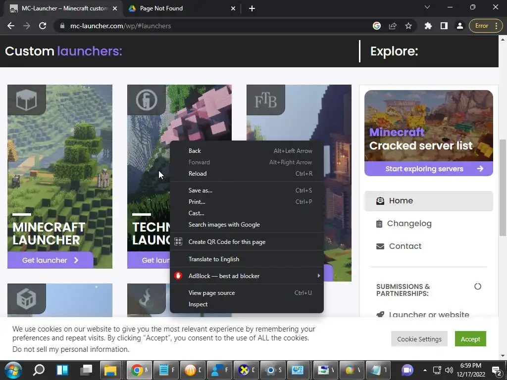Choose Create QR Code for this page
Viewport: 507px width, 380px height.
(x=247, y=241)
